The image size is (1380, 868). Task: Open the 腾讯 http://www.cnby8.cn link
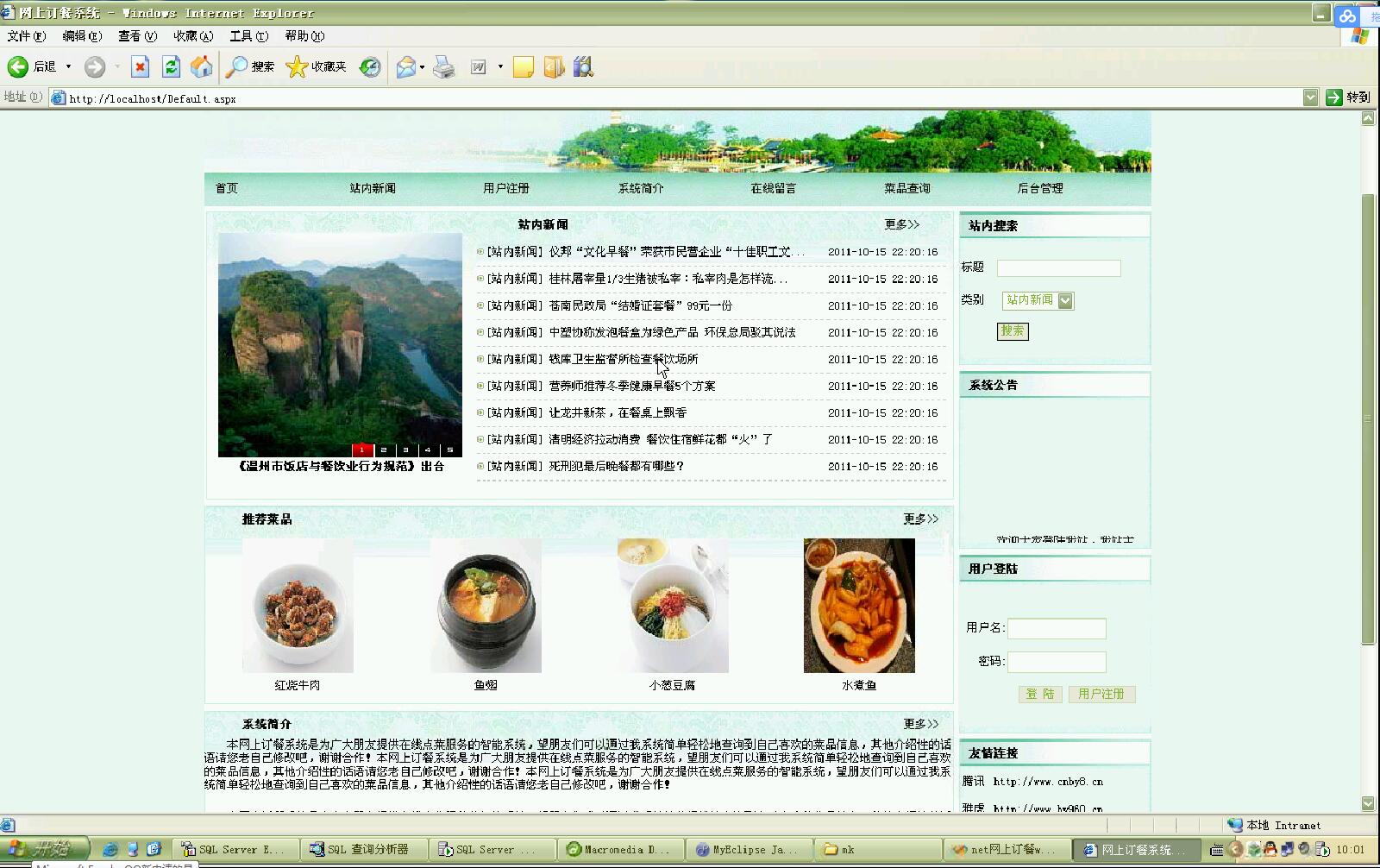click(x=1047, y=782)
